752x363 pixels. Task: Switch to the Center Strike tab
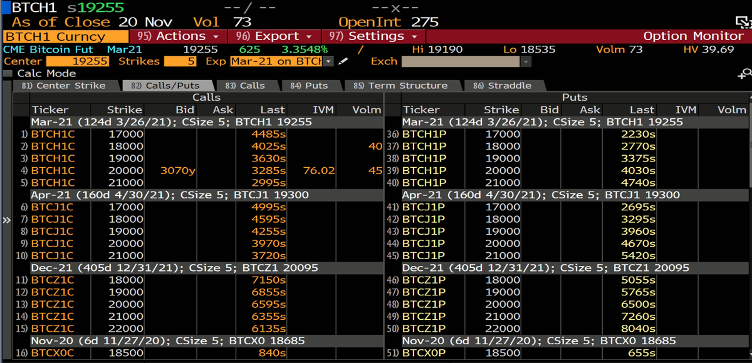coord(63,86)
